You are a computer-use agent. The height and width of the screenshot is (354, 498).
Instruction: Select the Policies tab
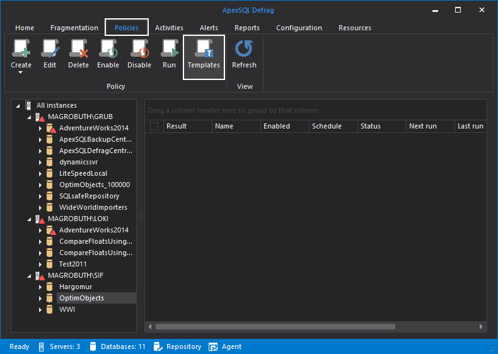point(127,28)
